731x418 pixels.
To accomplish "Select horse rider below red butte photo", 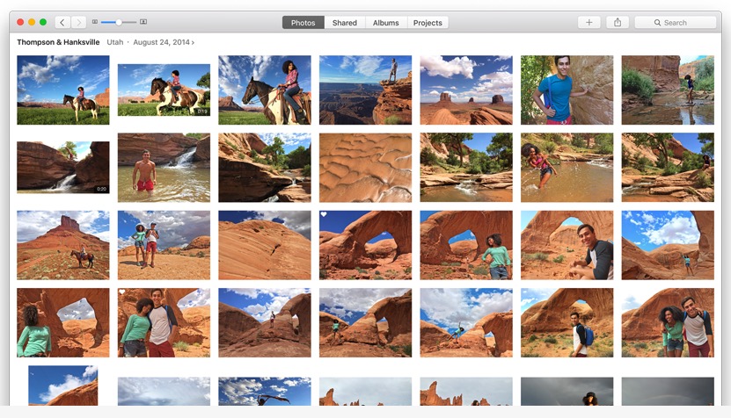I will (63, 245).
